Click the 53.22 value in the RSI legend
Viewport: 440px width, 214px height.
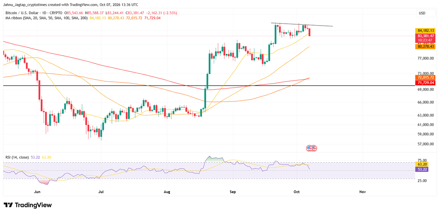coord(36,157)
